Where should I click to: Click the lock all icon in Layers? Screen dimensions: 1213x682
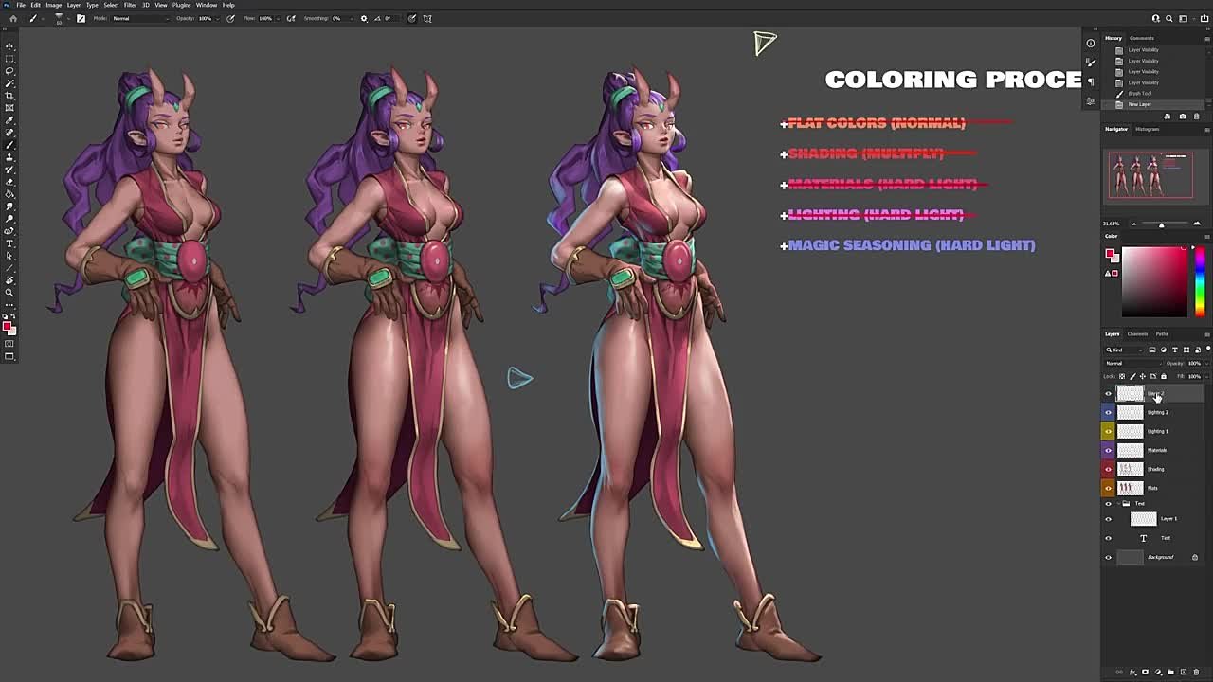1164,376
